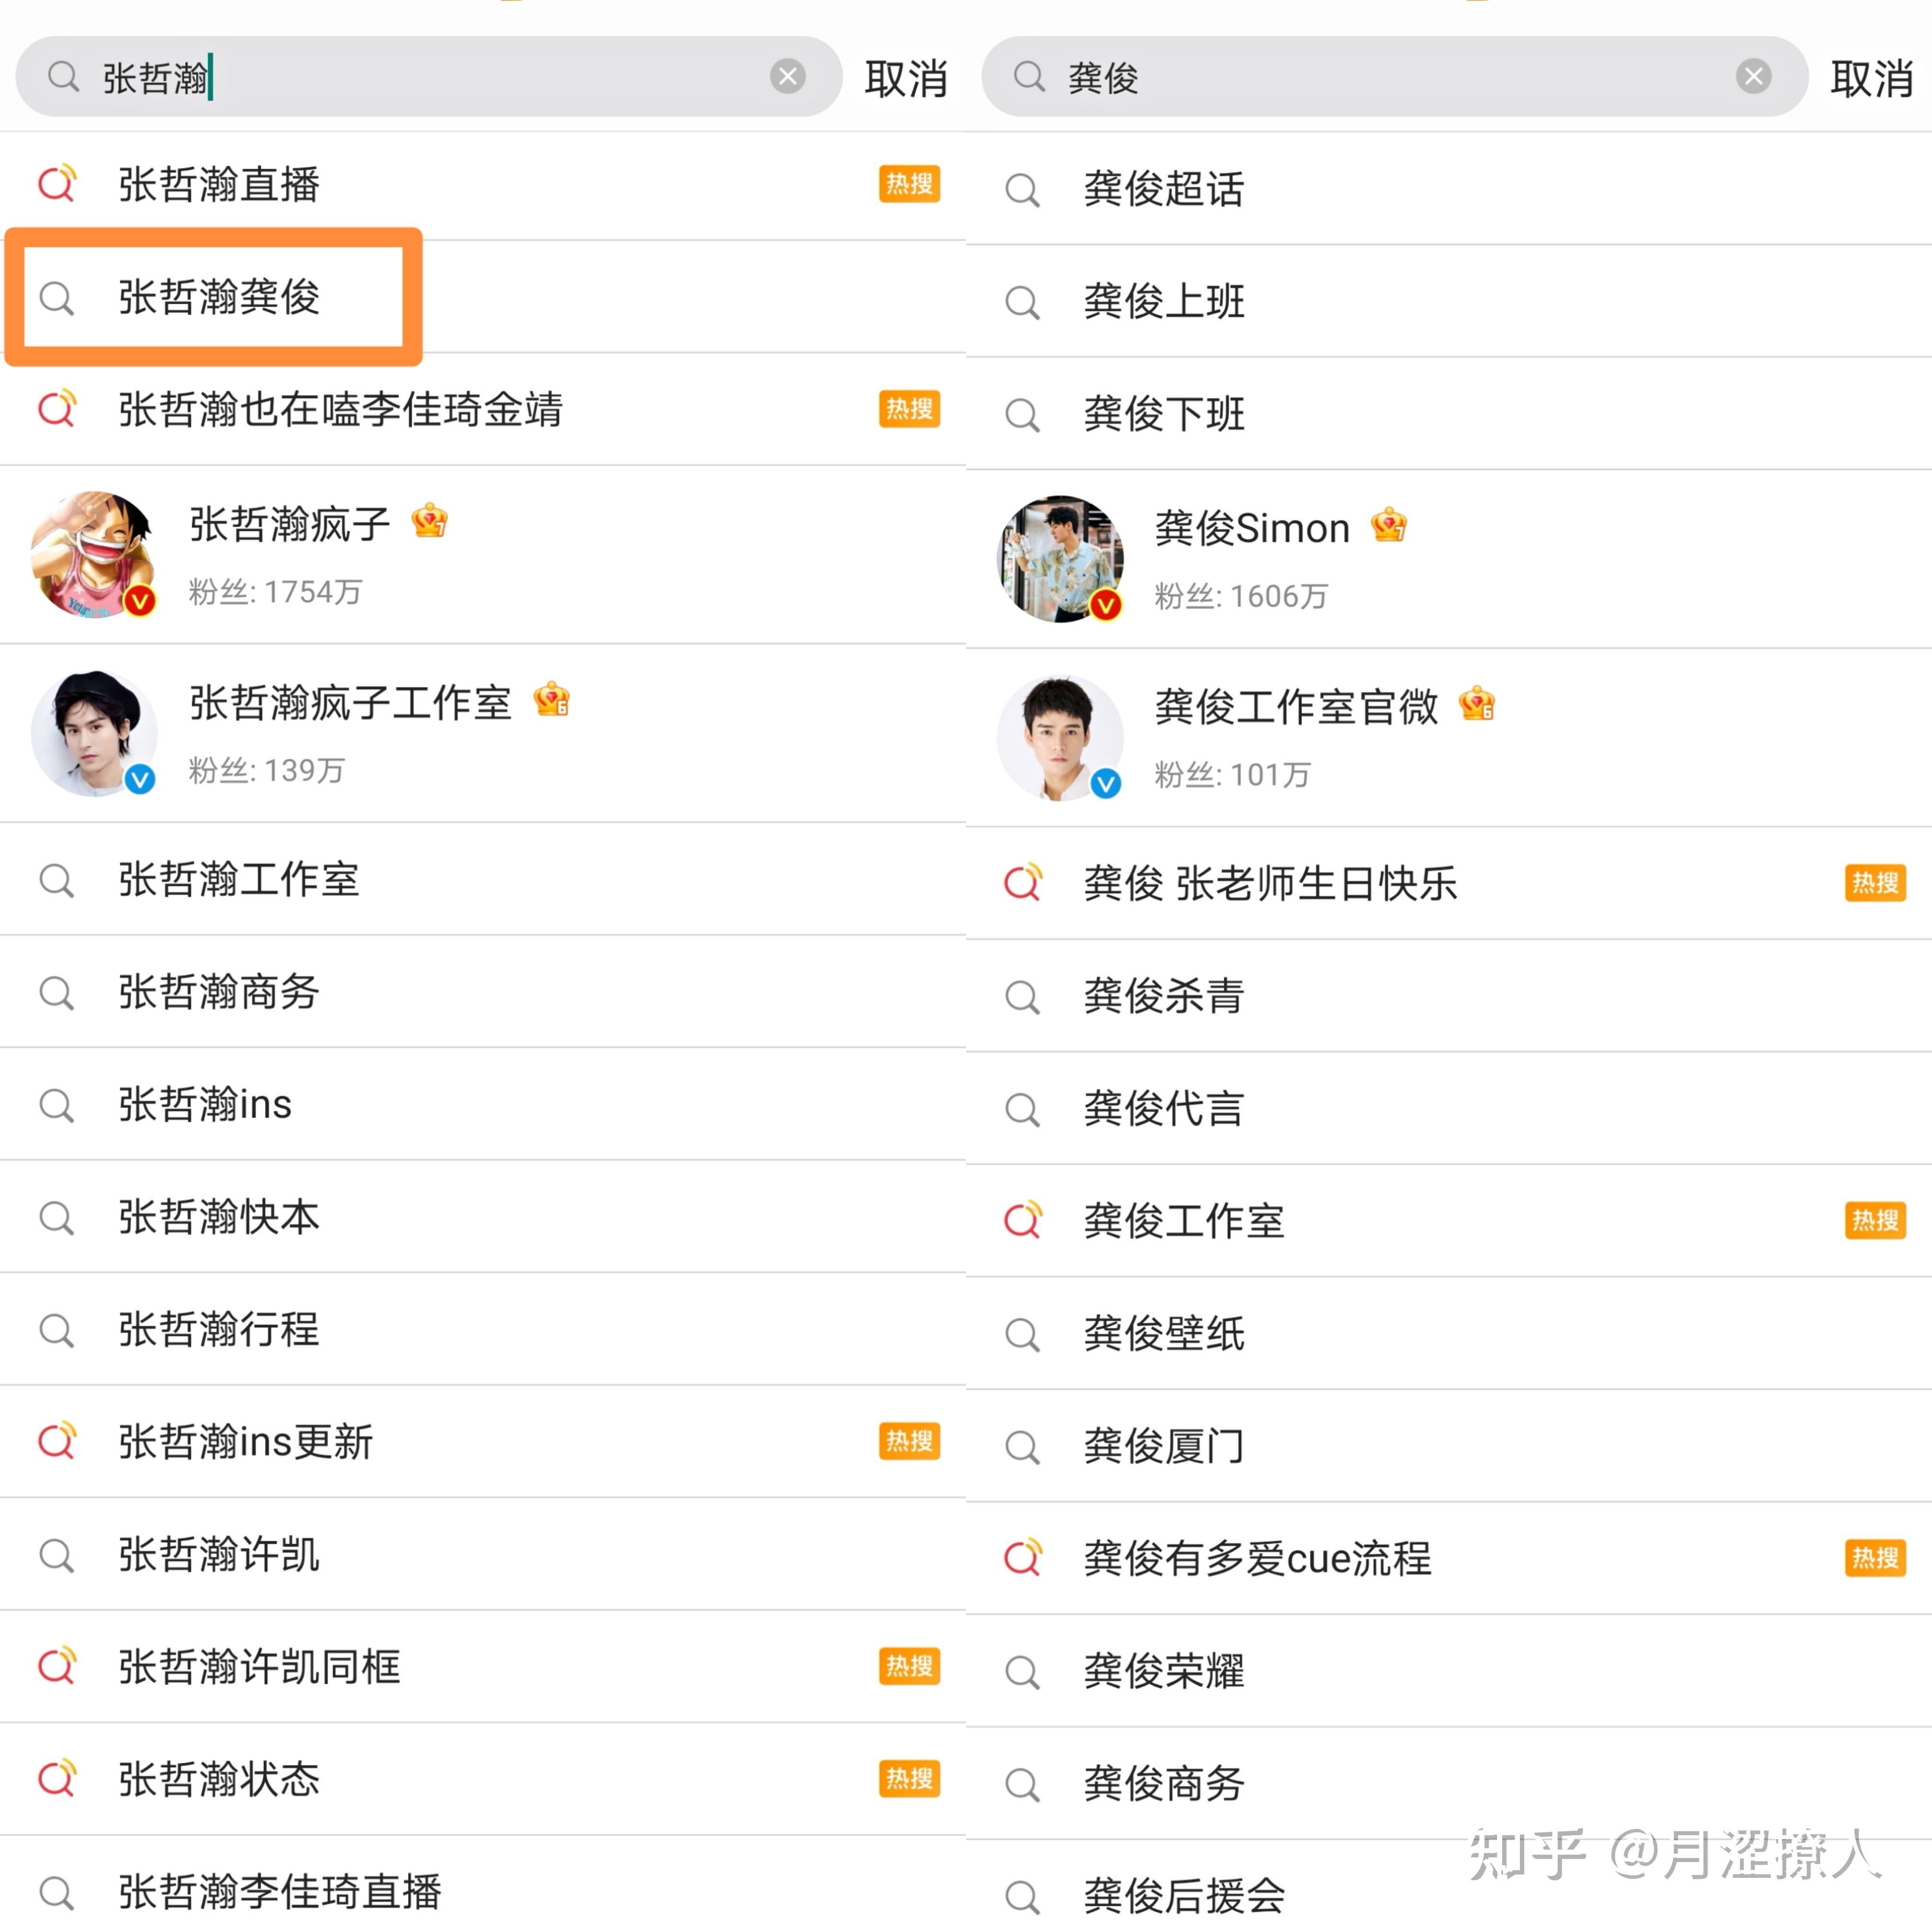The image size is (1932, 1932).
Task: Click hot-search badge next to 张哲瀚直播
Action: [x=909, y=184]
